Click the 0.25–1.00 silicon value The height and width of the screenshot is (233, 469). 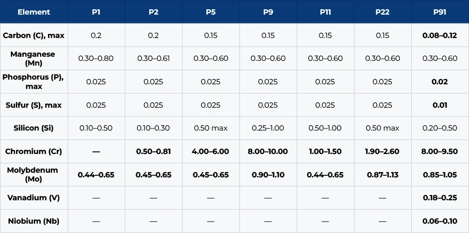[x=268, y=128]
